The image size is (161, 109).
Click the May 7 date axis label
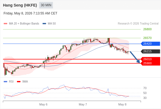pos(83,104)
